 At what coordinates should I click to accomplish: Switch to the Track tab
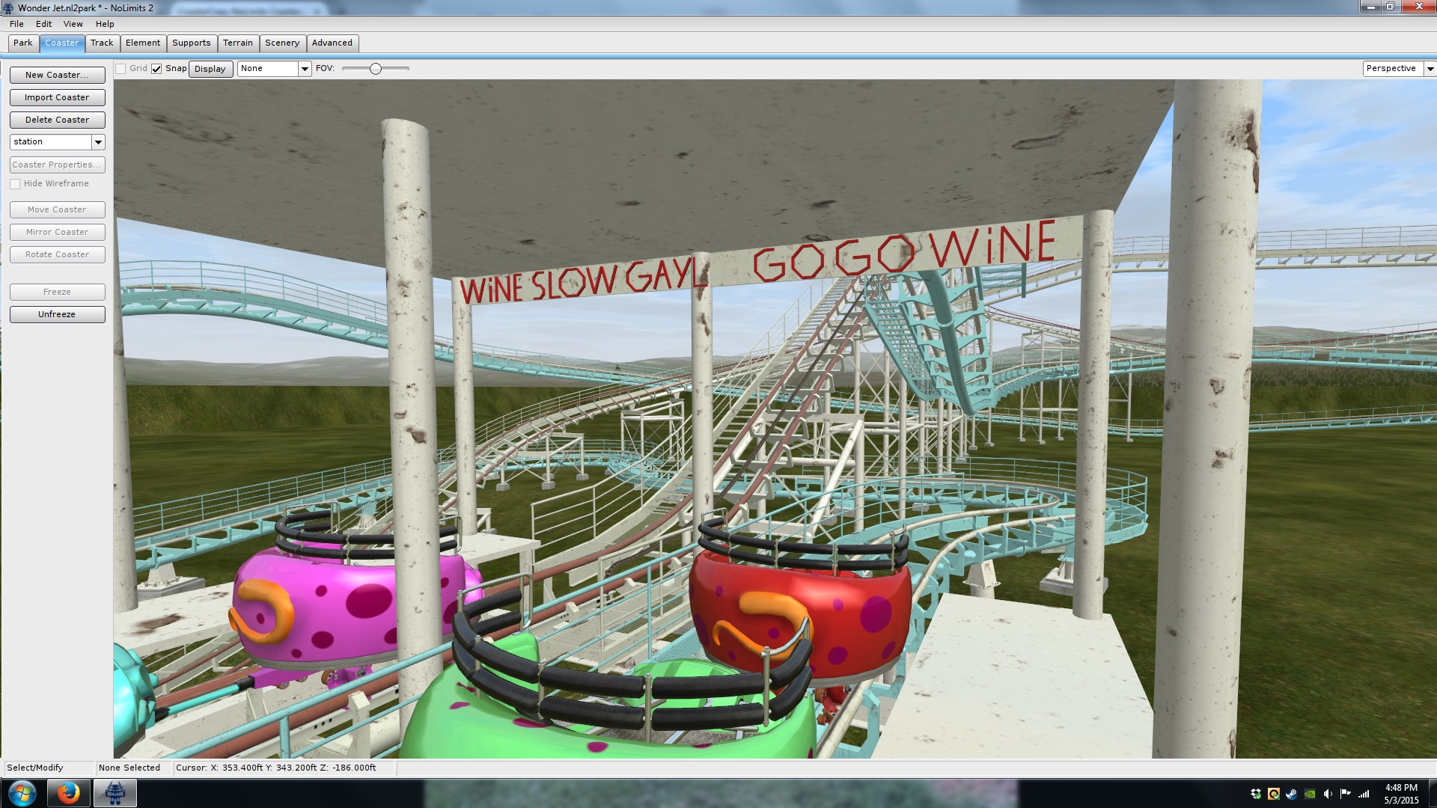[102, 43]
